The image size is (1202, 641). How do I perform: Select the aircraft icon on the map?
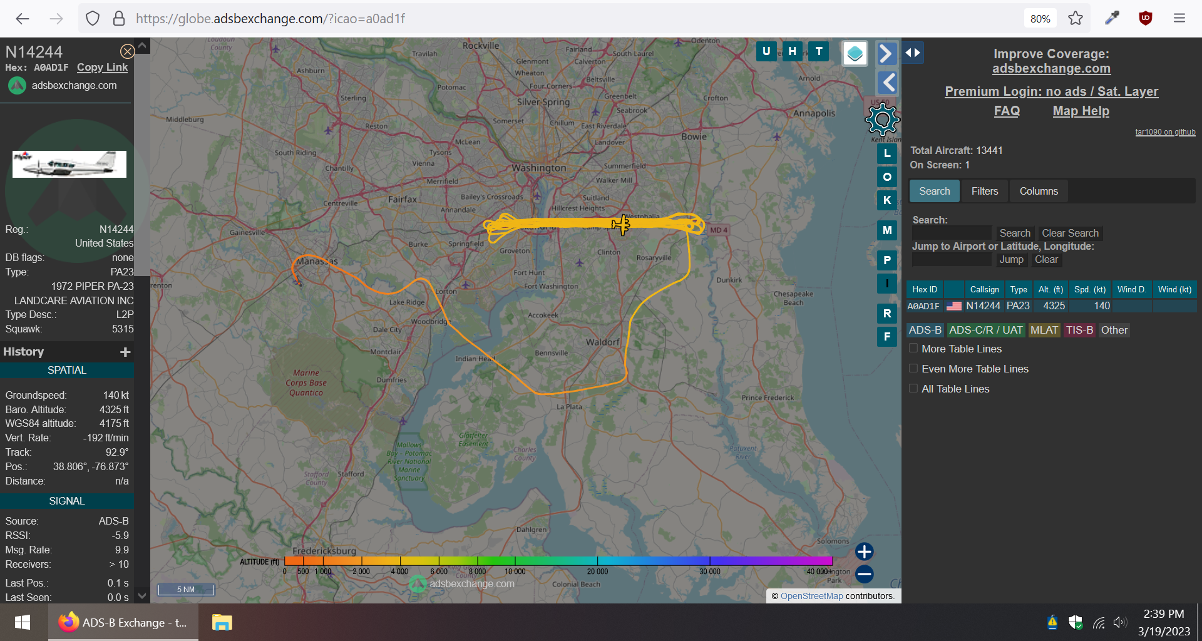click(x=621, y=224)
